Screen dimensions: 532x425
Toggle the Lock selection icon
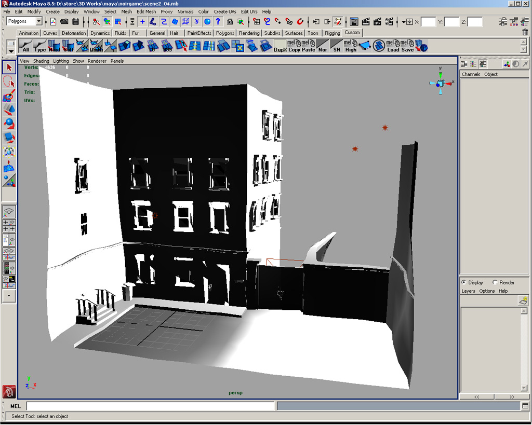230,22
